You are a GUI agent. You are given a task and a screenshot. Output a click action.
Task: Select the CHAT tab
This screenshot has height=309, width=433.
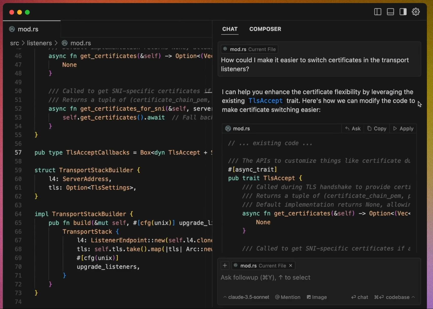click(230, 29)
